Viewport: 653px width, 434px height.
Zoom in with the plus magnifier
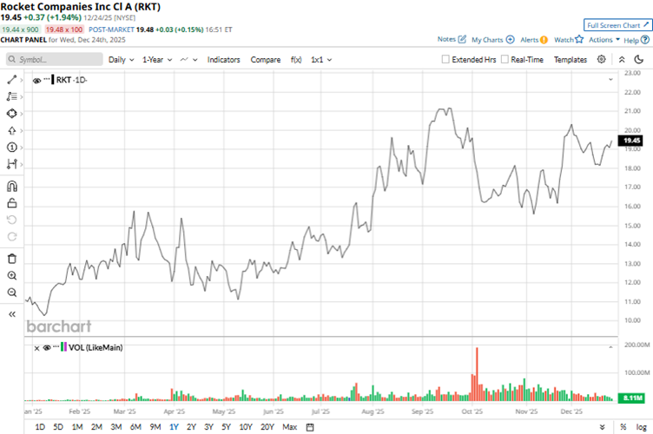point(12,275)
